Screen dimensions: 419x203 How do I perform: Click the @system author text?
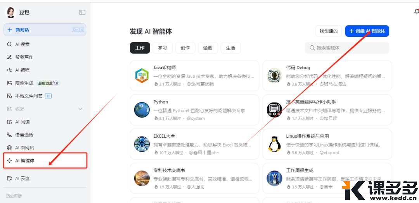click(x=196, y=118)
